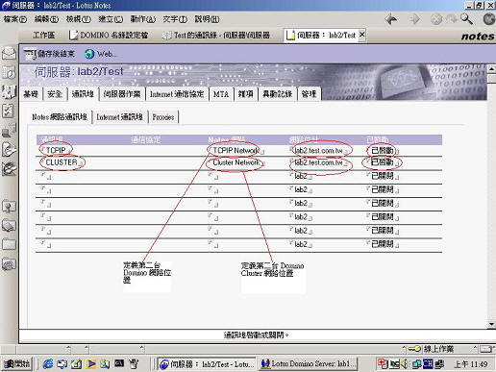Open the Search magnifier icon

(466, 19)
